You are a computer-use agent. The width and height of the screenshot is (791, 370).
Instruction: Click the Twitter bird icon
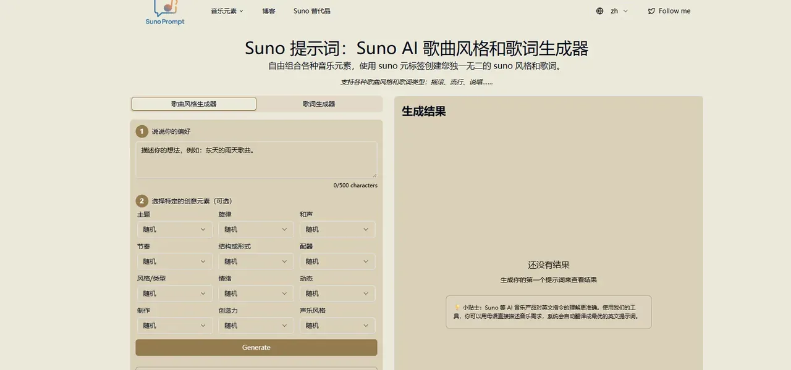[x=651, y=11]
